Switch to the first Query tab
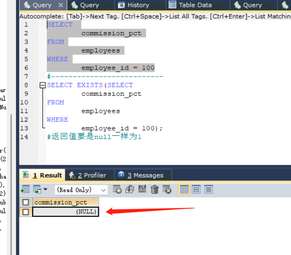Viewport: 291px width, 255px height. coord(43,5)
